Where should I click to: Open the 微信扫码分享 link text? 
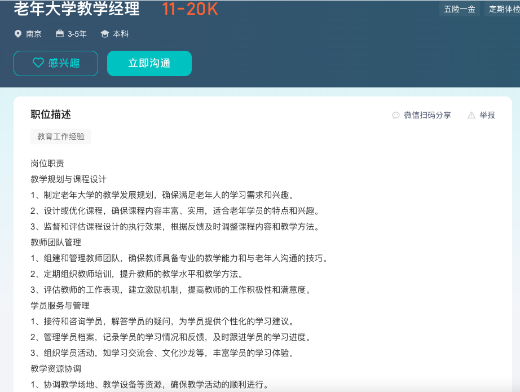point(427,115)
